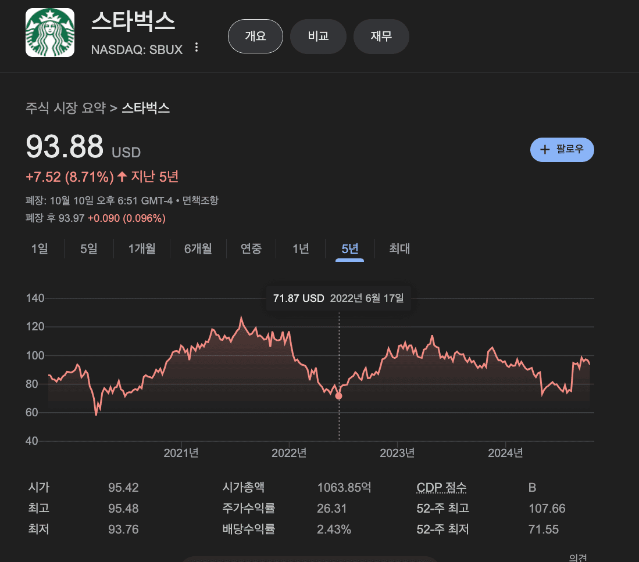
Task: Click the 팔로우 follow button
Action: pos(562,149)
